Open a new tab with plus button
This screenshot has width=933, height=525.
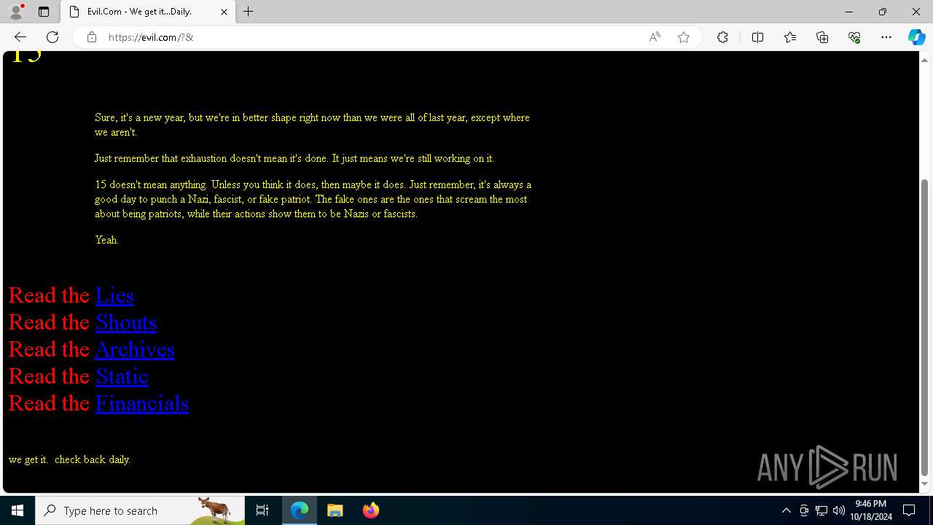click(249, 12)
